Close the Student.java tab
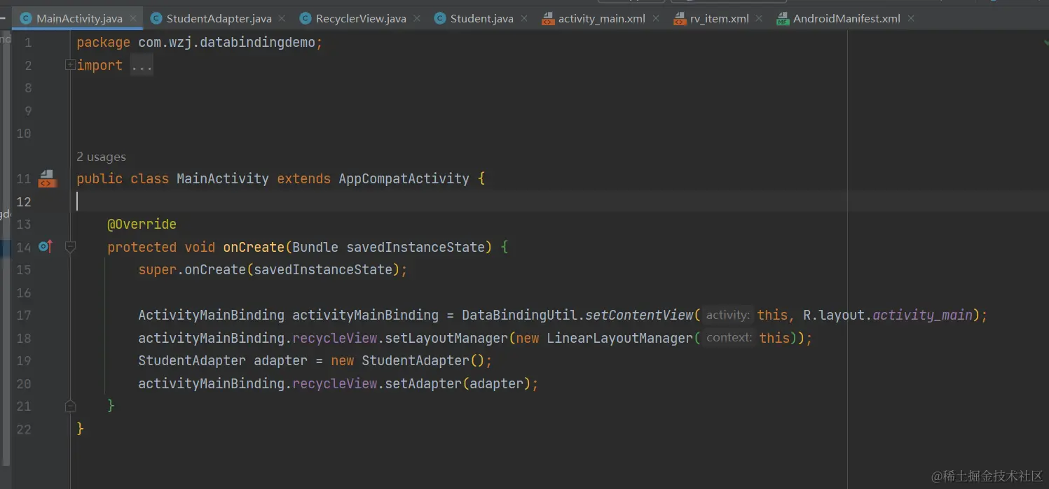Image resolution: width=1049 pixels, height=489 pixels. click(523, 19)
